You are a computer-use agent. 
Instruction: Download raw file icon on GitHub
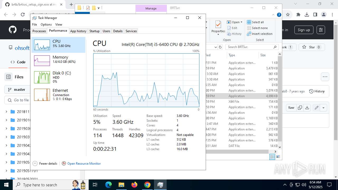pyautogui.click(x=307, y=108)
